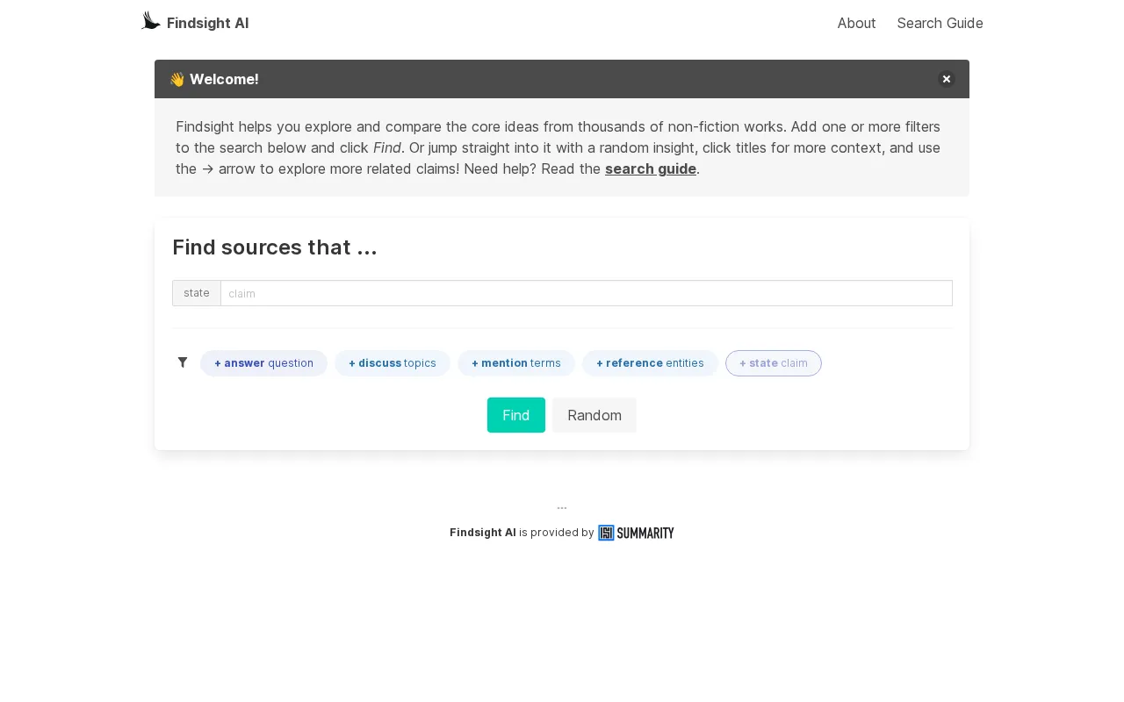1124x702 pixels.
Task: Click the 'state' label prefix
Action: pyautogui.click(x=197, y=293)
